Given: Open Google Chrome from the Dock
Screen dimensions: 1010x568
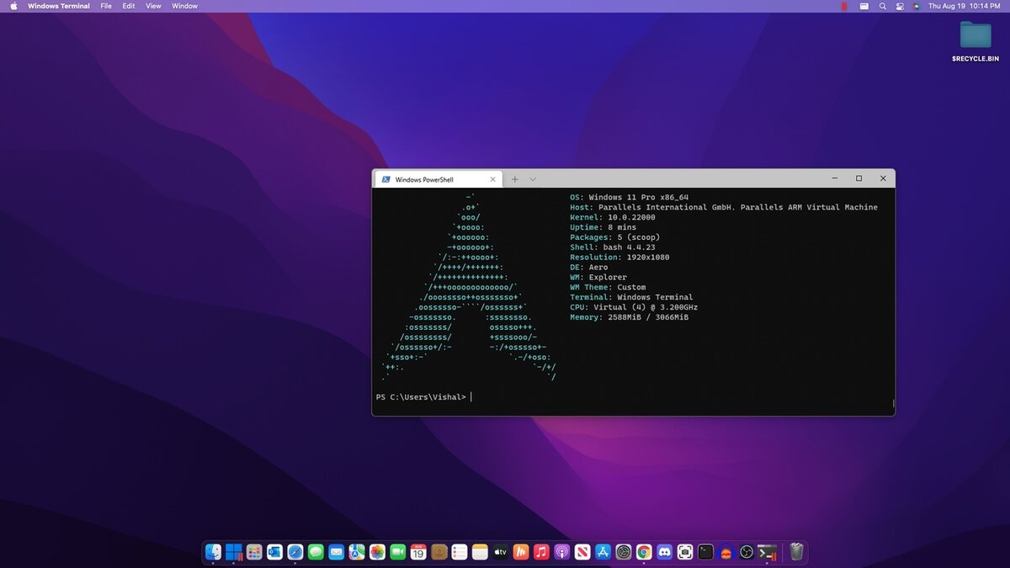Looking at the screenshot, I should [x=644, y=552].
